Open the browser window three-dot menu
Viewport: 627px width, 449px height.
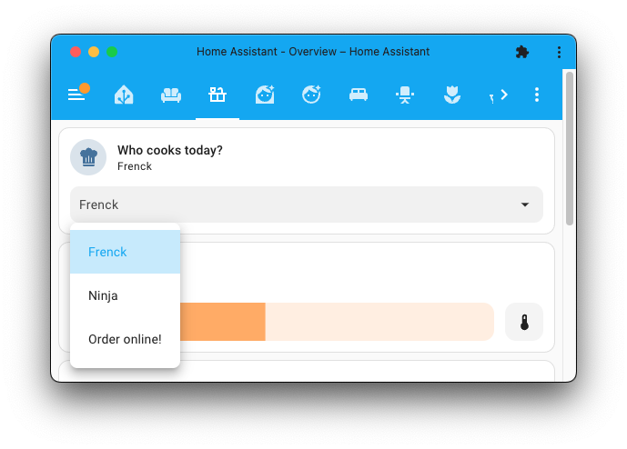coord(559,52)
